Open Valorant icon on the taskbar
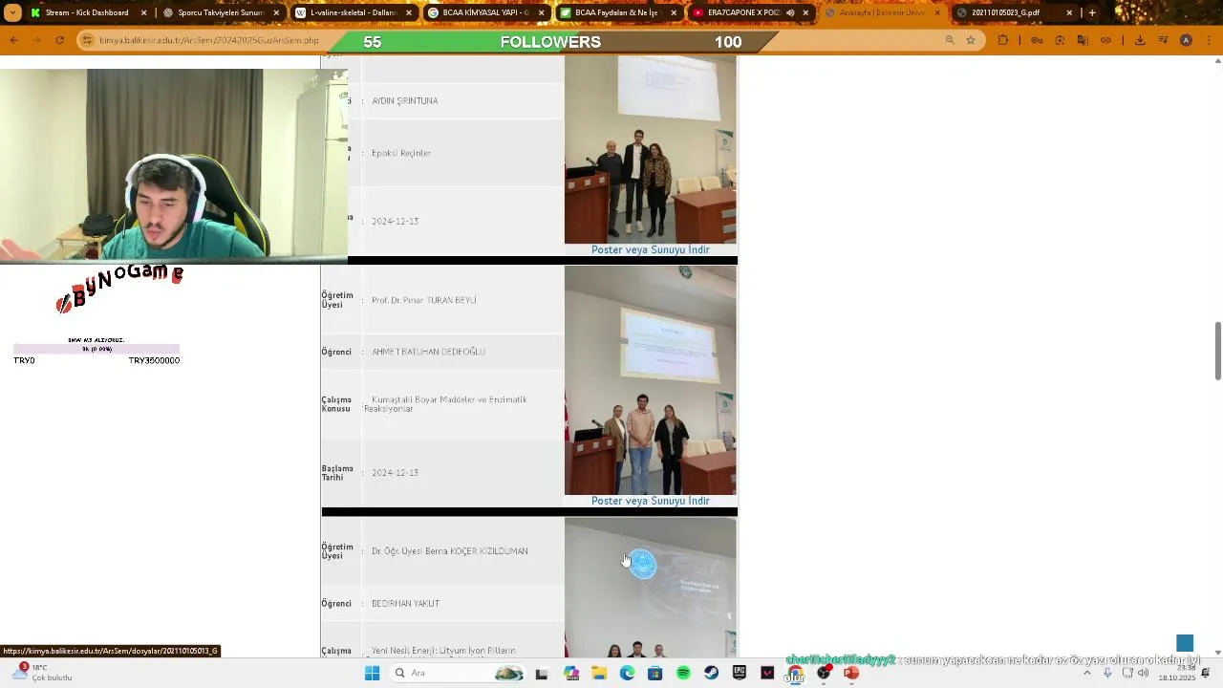The height and width of the screenshot is (688, 1223). point(767,673)
